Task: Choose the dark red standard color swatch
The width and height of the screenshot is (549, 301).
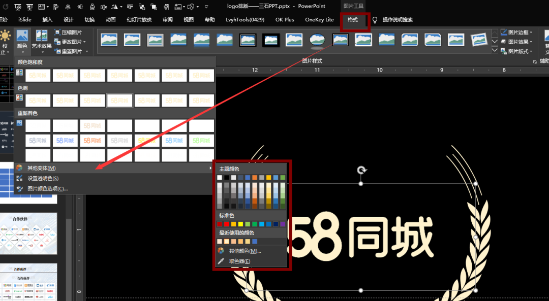Action: 220,224
